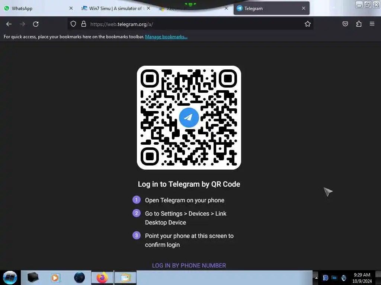The width and height of the screenshot is (381, 285).
Task: Close the browser window
Action: [376, 5]
